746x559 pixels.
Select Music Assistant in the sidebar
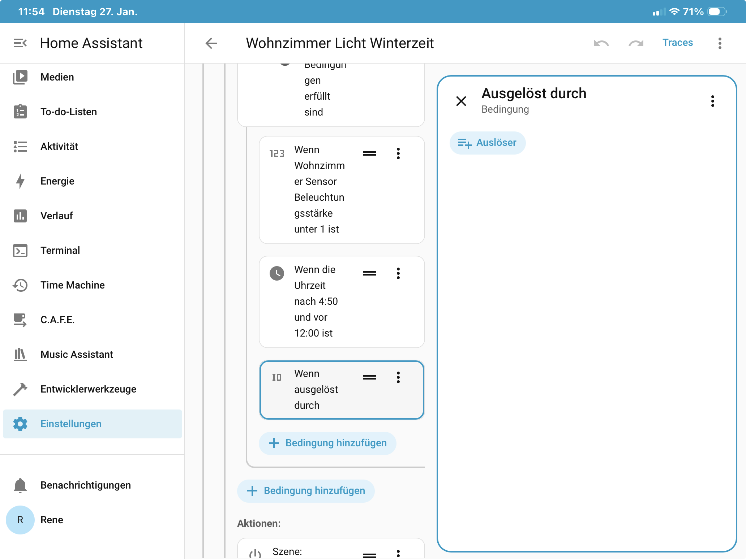point(77,355)
